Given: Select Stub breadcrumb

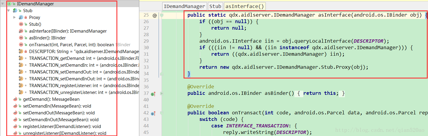Looking at the screenshot, I should 215,6.
